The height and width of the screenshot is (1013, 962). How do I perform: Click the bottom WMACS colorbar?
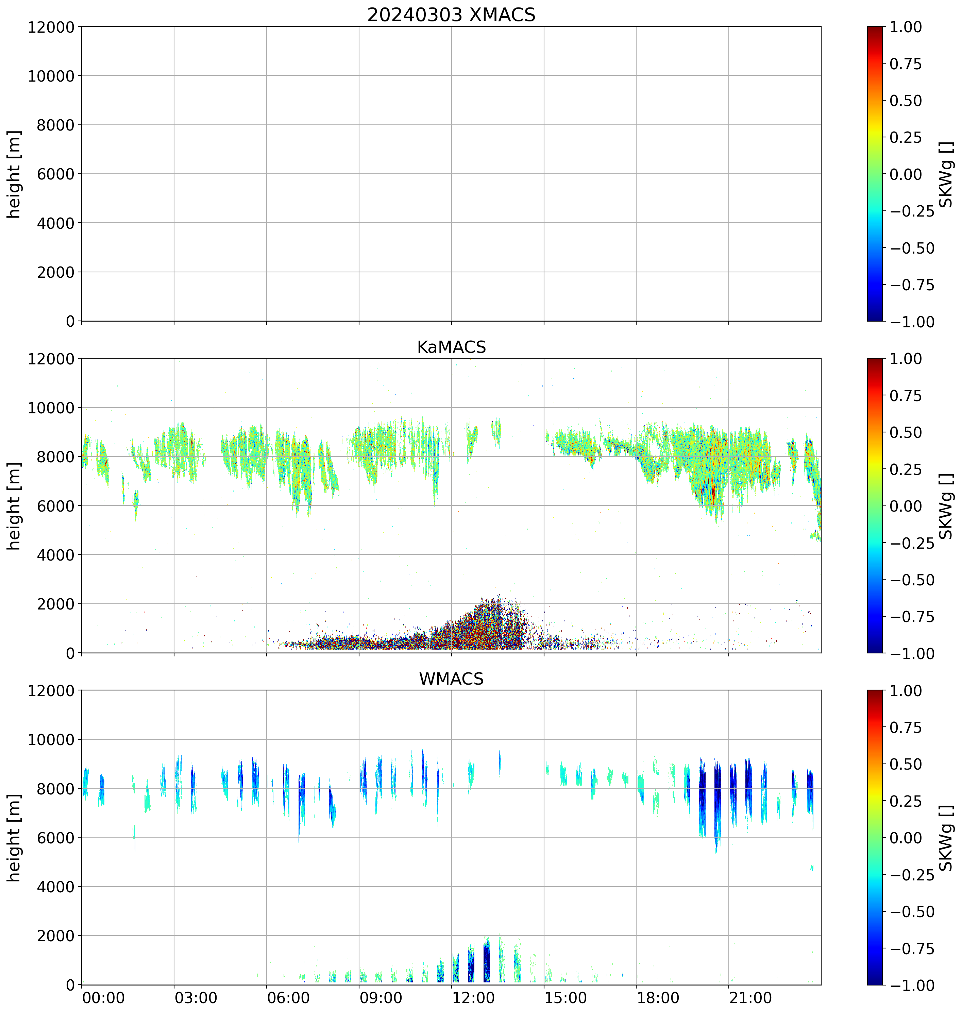click(875, 837)
